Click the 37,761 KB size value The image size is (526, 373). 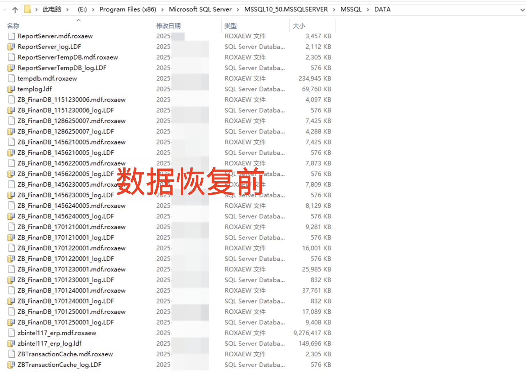pyautogui.click(x=316, y=290)
